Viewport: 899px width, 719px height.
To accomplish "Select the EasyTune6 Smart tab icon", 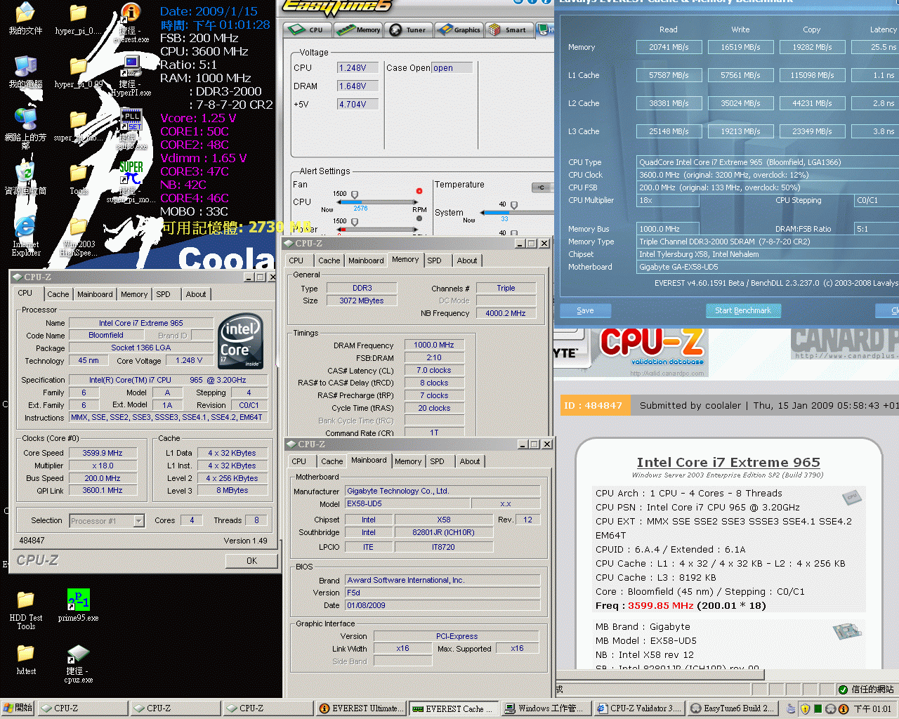I will [508, 29].
